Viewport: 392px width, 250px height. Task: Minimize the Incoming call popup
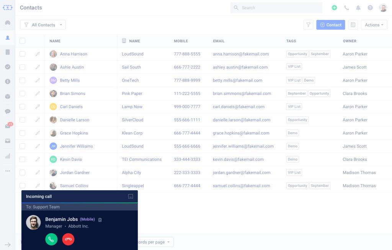pos(131,196)
